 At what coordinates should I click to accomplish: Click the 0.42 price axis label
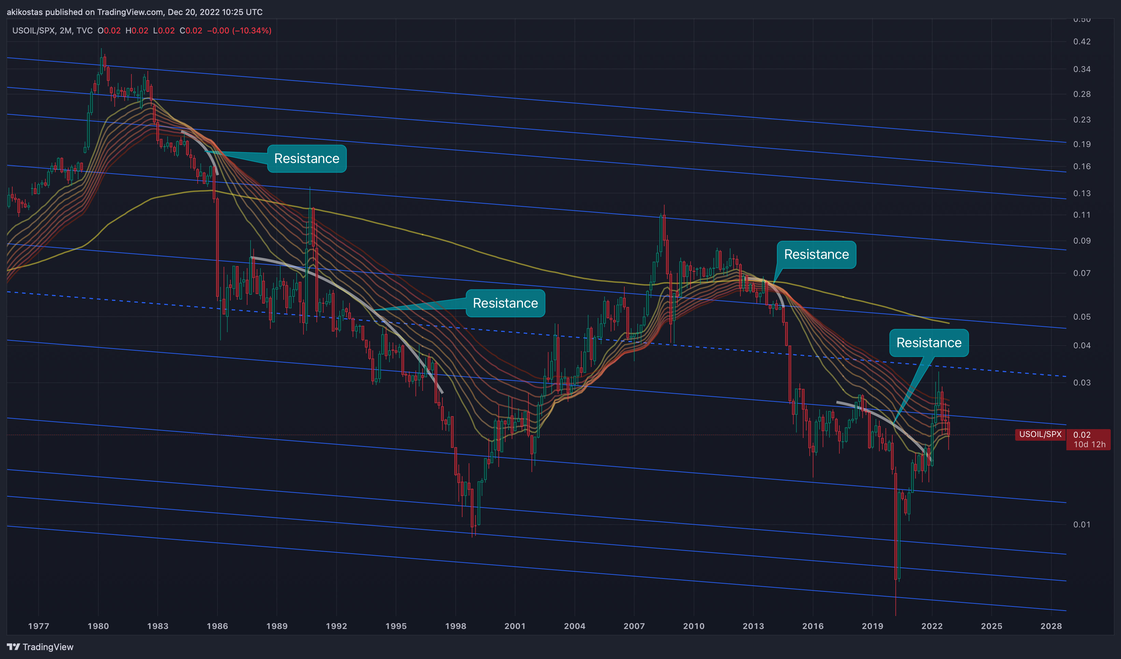[x=1082, y=42]
